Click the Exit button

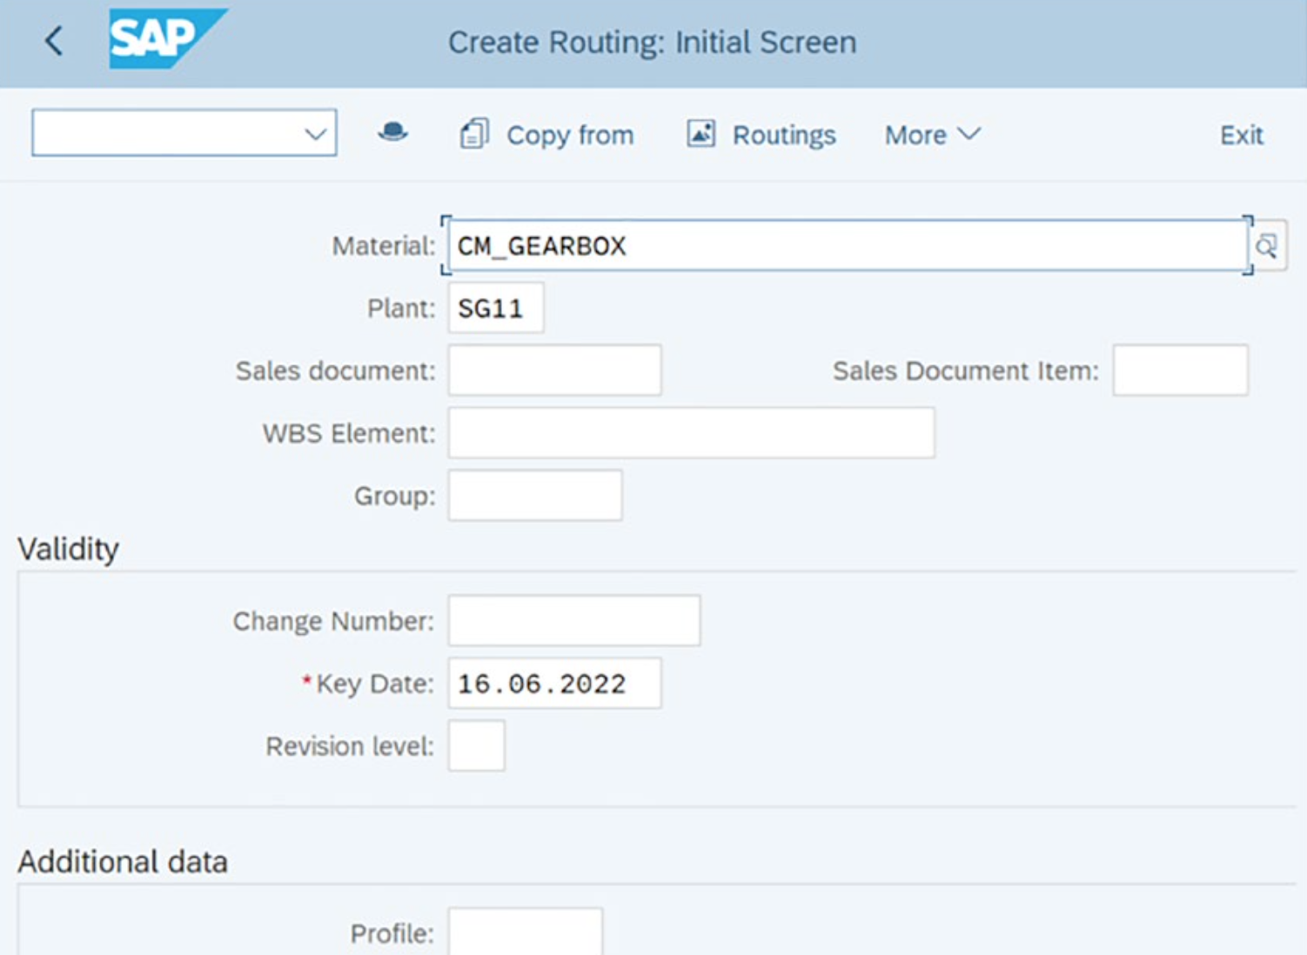(x=1241, y=135)
